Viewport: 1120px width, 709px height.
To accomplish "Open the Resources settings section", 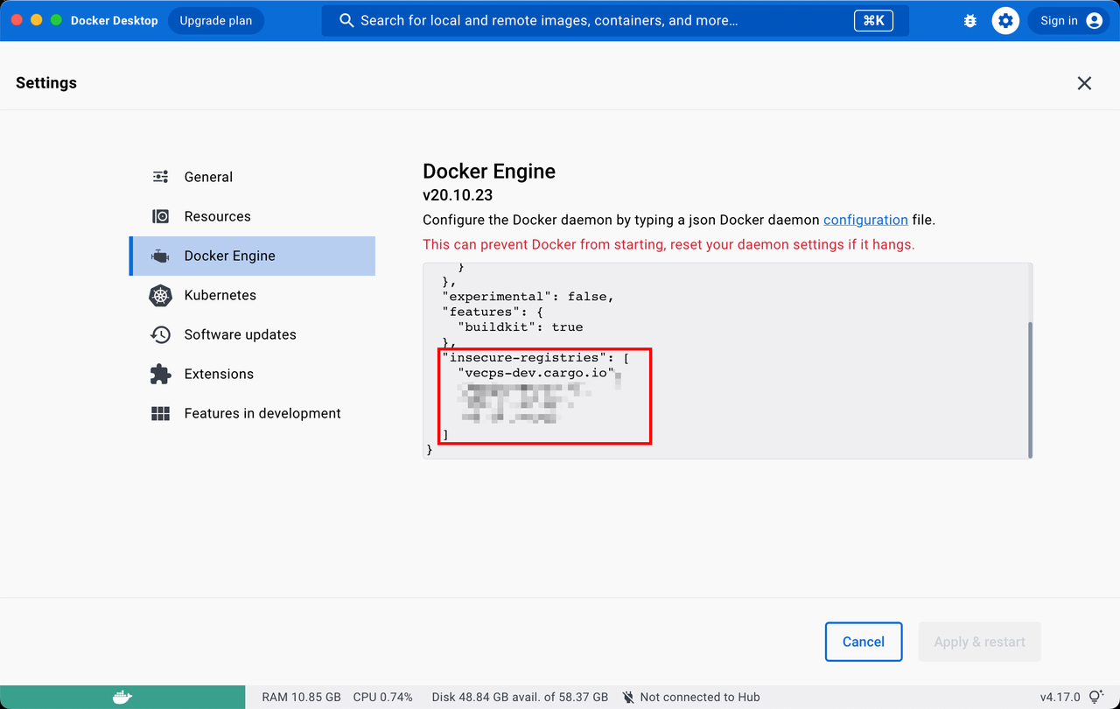I will (x=252, y=216).
